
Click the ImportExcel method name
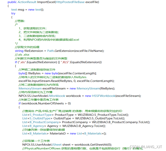(46, 2)
